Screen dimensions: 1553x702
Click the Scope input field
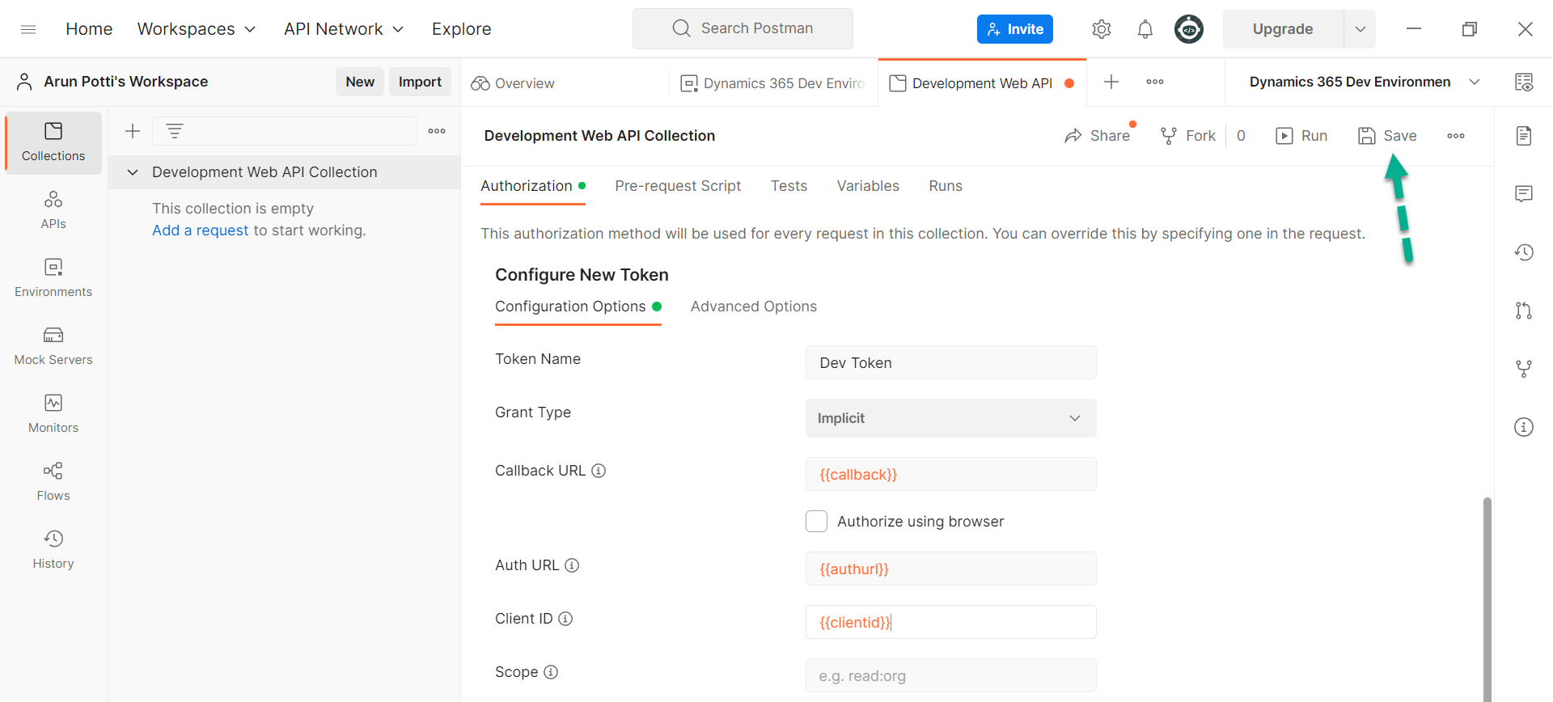pos(950,675)
